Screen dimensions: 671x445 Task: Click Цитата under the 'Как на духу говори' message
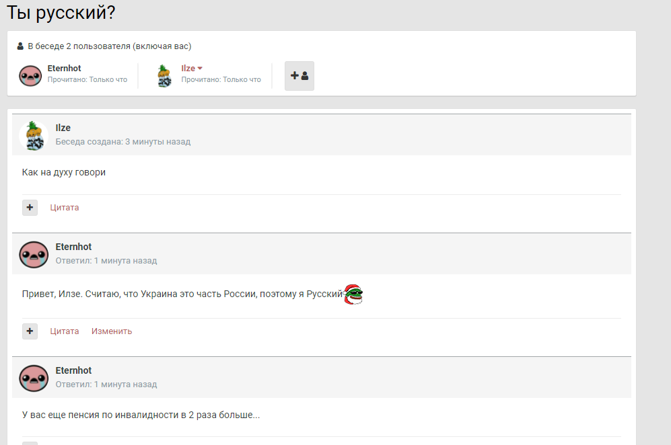point(65,208)
